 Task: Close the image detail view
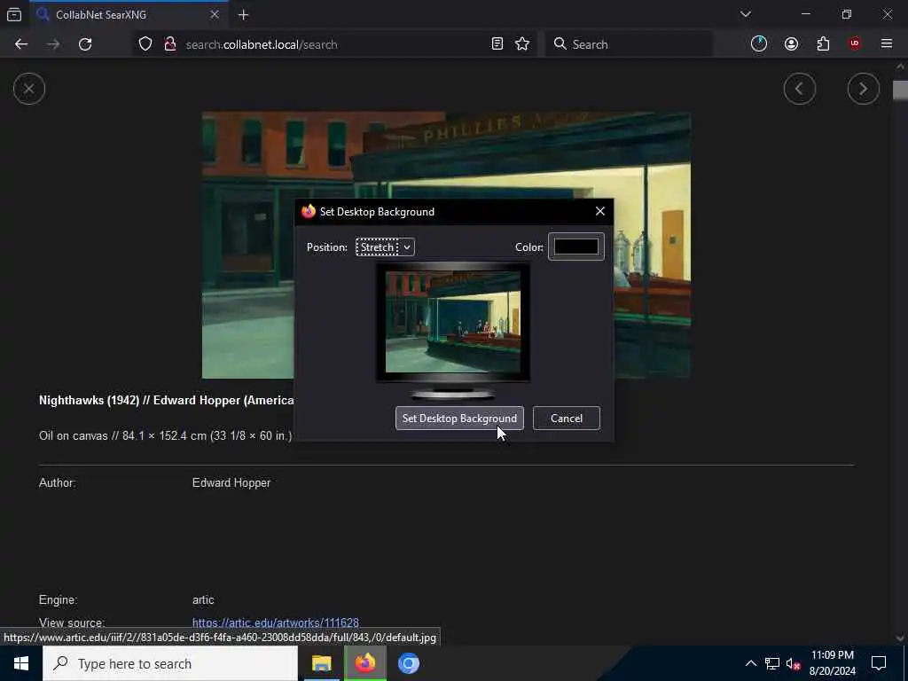pos(29,90)
